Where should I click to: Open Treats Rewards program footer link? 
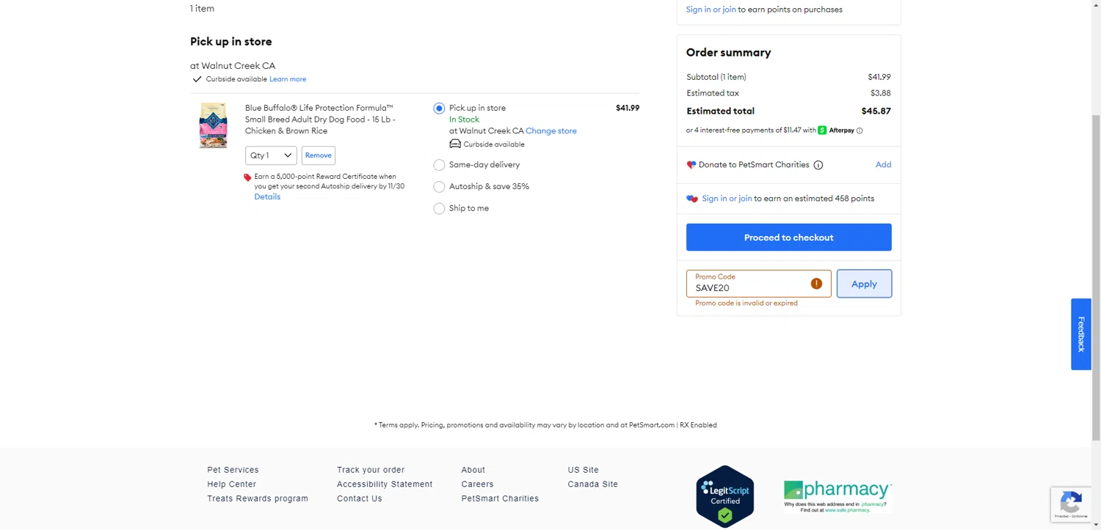[258, 498]
